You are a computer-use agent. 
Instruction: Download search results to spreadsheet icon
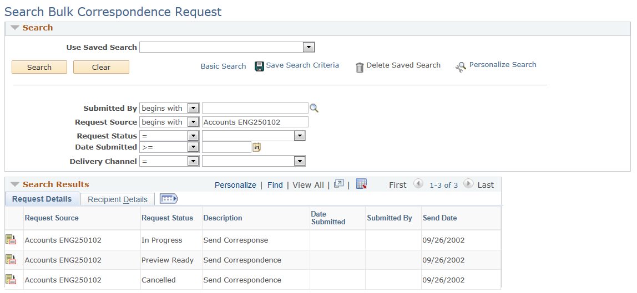pos(361,184)
